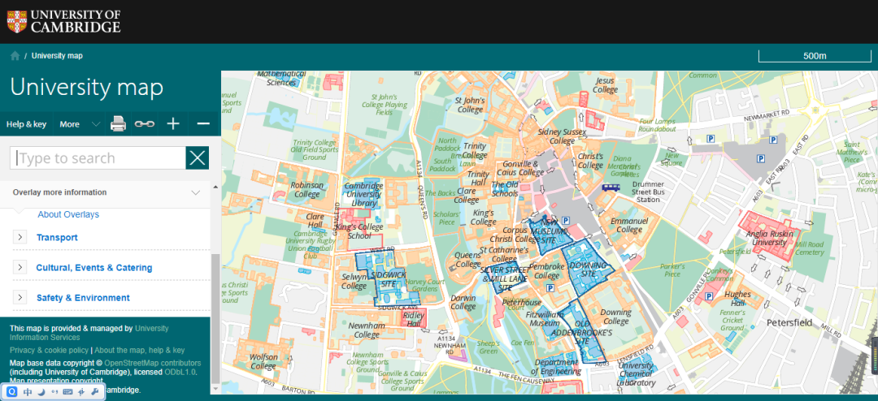Viewport: 878px width, 401px height.
Task: Open the Help & key menu
Action: coord(26,124)
